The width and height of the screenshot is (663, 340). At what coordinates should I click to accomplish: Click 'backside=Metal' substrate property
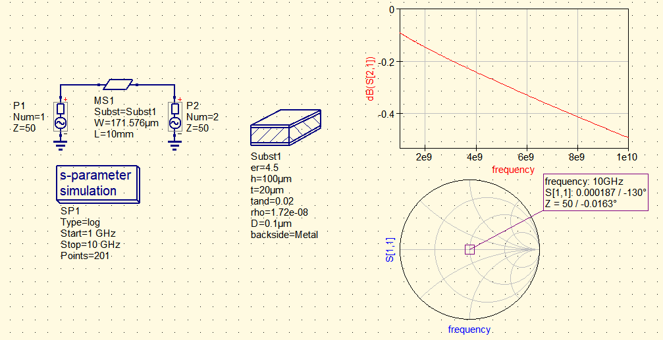284,235
